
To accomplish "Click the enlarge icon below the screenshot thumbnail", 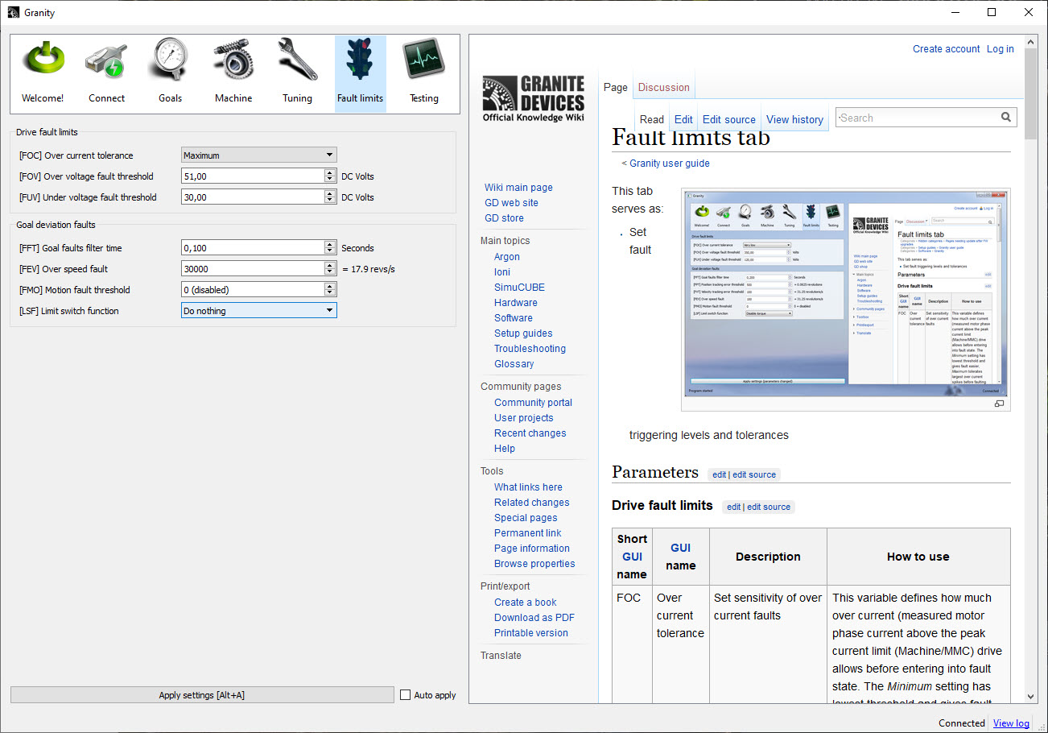I will pos(1000,404).
